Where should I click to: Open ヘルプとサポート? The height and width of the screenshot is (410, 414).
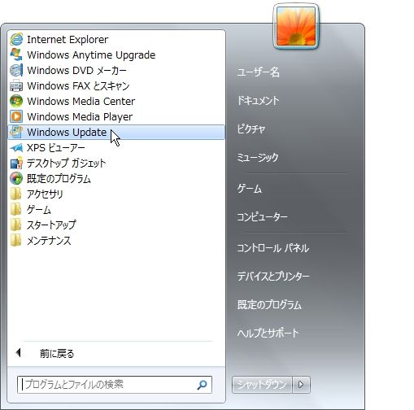268,333
